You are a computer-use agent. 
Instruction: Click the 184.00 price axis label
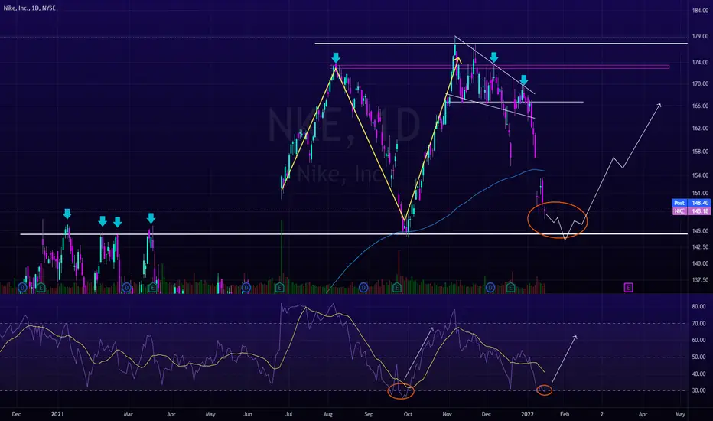tap(700, 11)
